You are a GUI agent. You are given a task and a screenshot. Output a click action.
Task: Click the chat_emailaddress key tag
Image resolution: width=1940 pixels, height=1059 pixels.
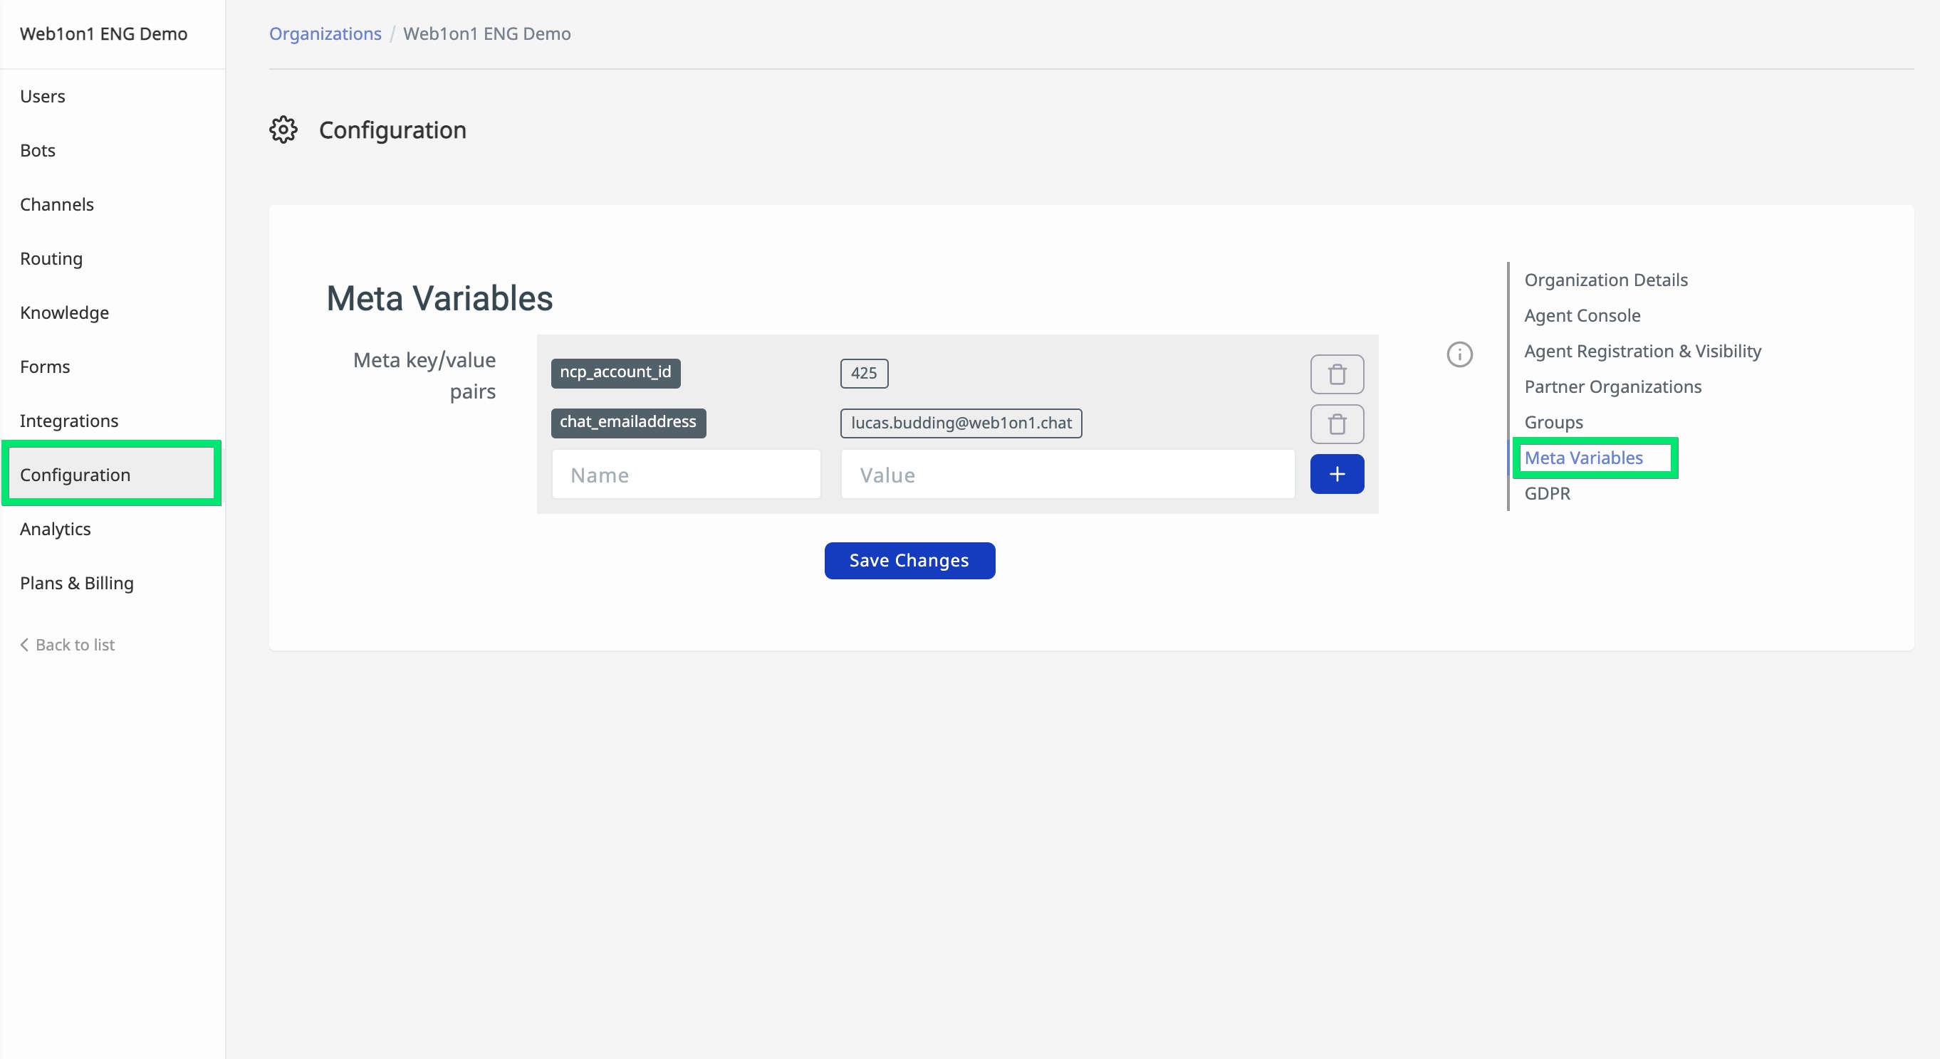coord(628,423)
